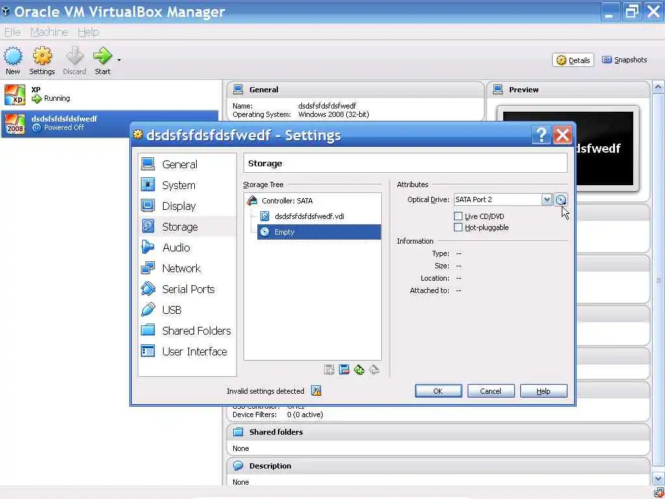Open the User Interface settings category
This screenshot has height=499, width=665.
187,352
